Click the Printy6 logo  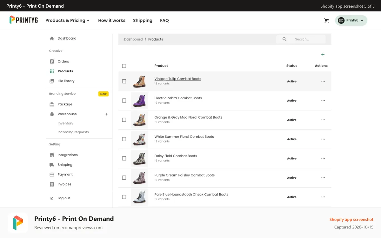pyautogui.click(x=23, y=20)
